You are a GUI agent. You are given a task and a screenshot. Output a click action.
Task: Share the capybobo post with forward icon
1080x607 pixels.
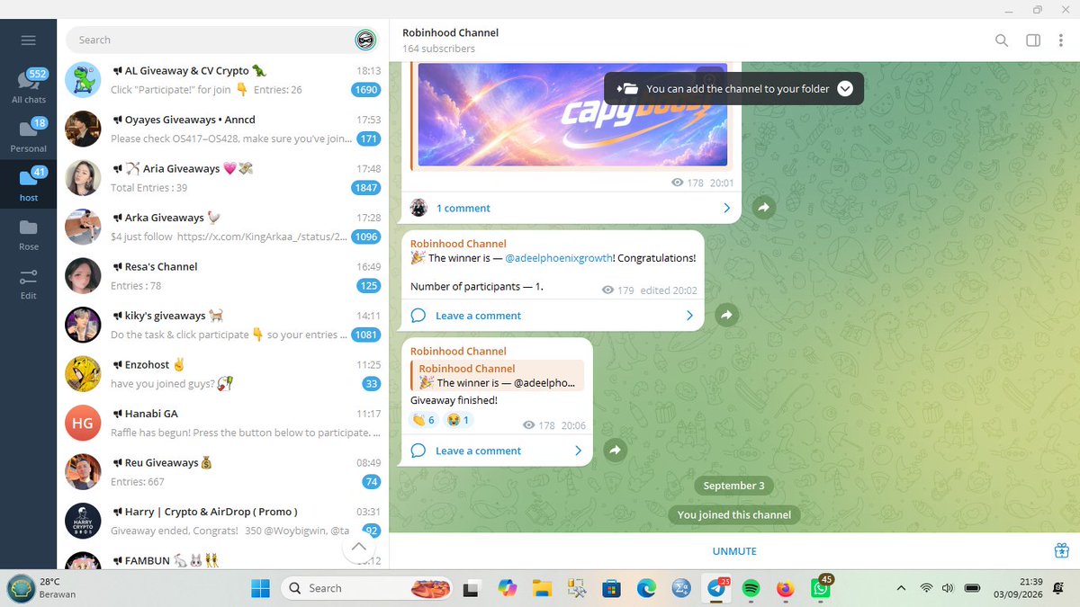pyautogui.click(x=763, y=208)
